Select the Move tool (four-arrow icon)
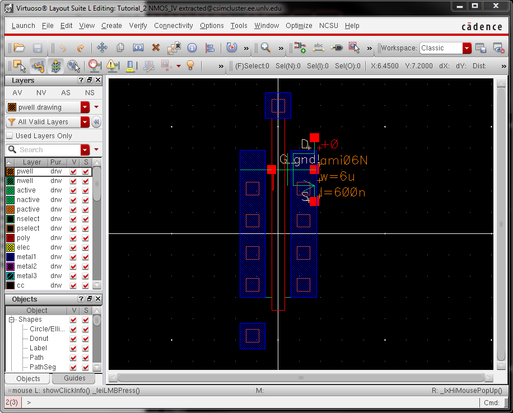Screen dimensions: 513x413 [x=102, y=48]
